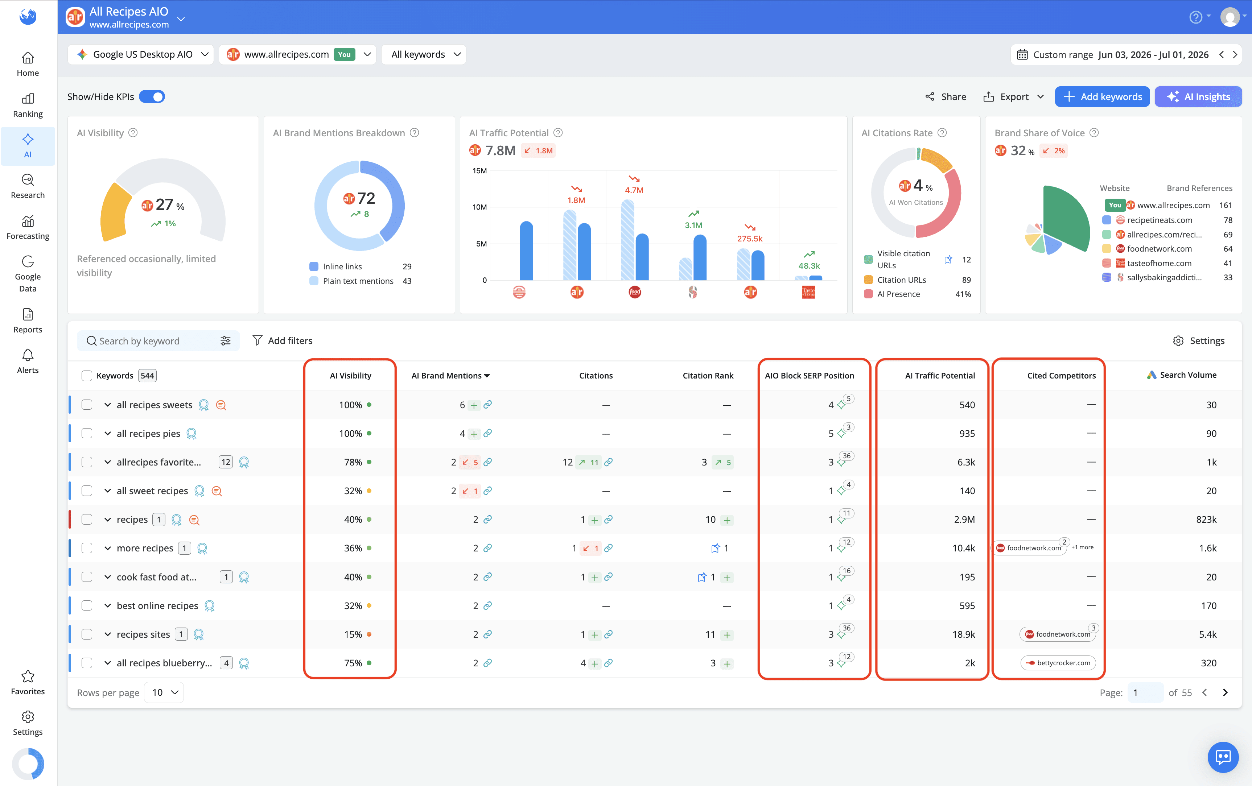The height and width of the screenshot is (786, 1252).
Task: Click AI Brand Mentions Breakdown info icon
Action: pyautogui.click(x=415, y=133)
